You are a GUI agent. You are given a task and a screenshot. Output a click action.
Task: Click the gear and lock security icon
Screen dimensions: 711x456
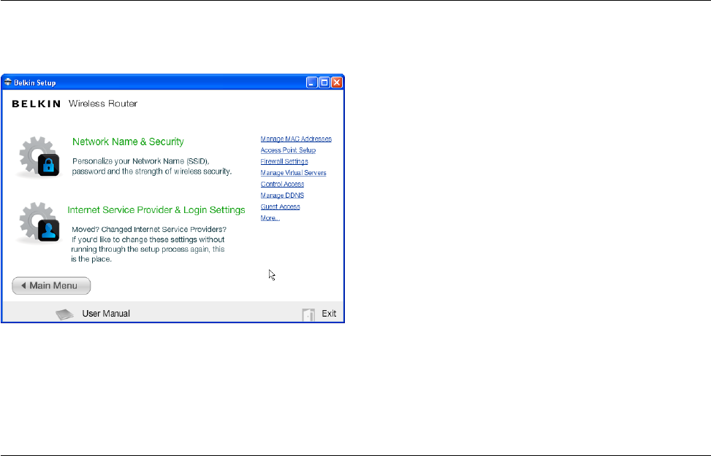(39, 156)
